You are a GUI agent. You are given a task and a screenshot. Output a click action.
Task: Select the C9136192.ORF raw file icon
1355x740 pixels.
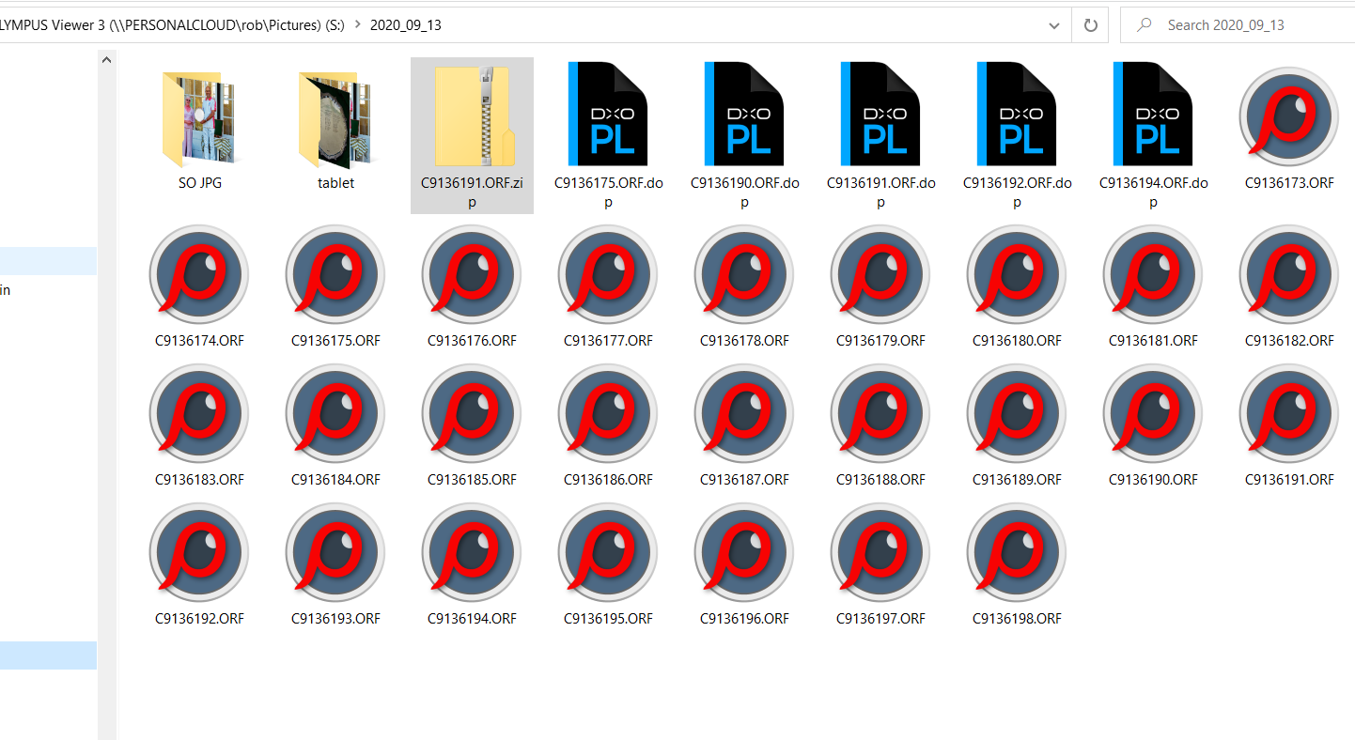(199, 552)
